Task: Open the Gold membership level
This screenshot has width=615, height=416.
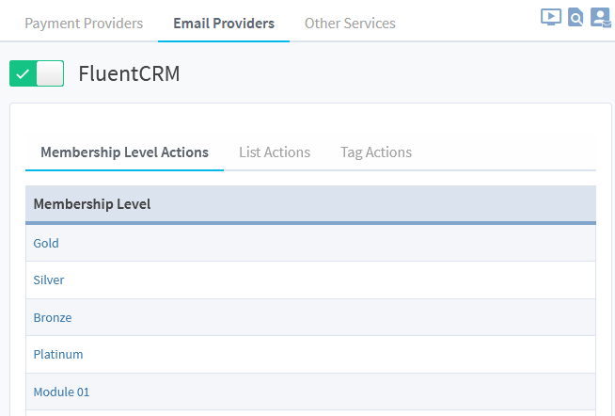Action: pos(46,243)
